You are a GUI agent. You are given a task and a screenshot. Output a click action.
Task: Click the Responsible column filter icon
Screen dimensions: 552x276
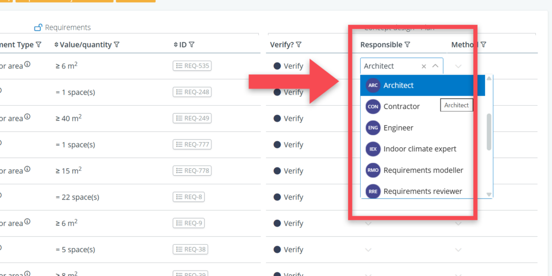coord(408,45)
